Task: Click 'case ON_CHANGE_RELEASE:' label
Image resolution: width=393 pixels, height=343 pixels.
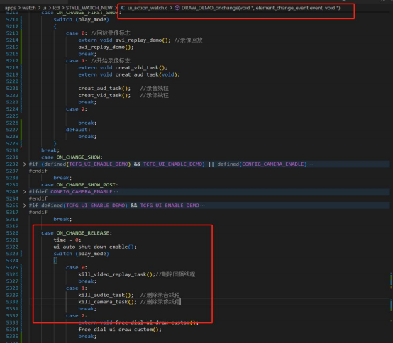Action: click(77, 233)
